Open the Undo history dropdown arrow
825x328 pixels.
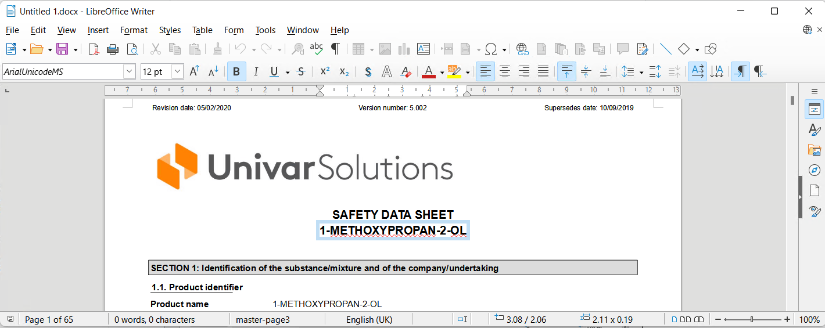[x=254, y=49]
